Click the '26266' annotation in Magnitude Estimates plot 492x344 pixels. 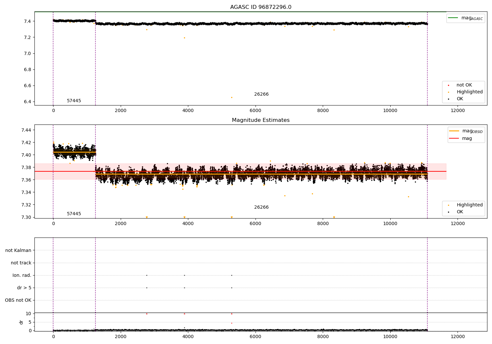(261, 207)
